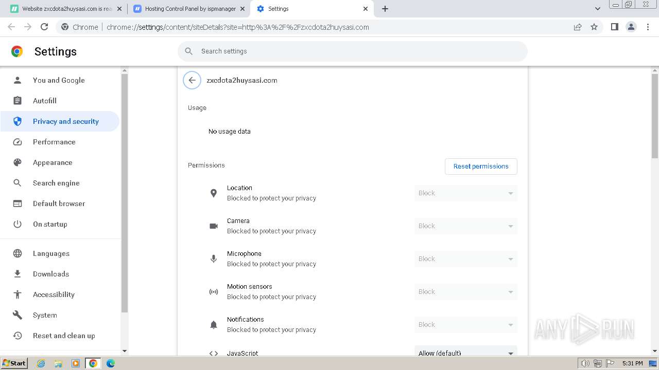
Task: Open the Camera permission dropdown
Action: (466, 226)
